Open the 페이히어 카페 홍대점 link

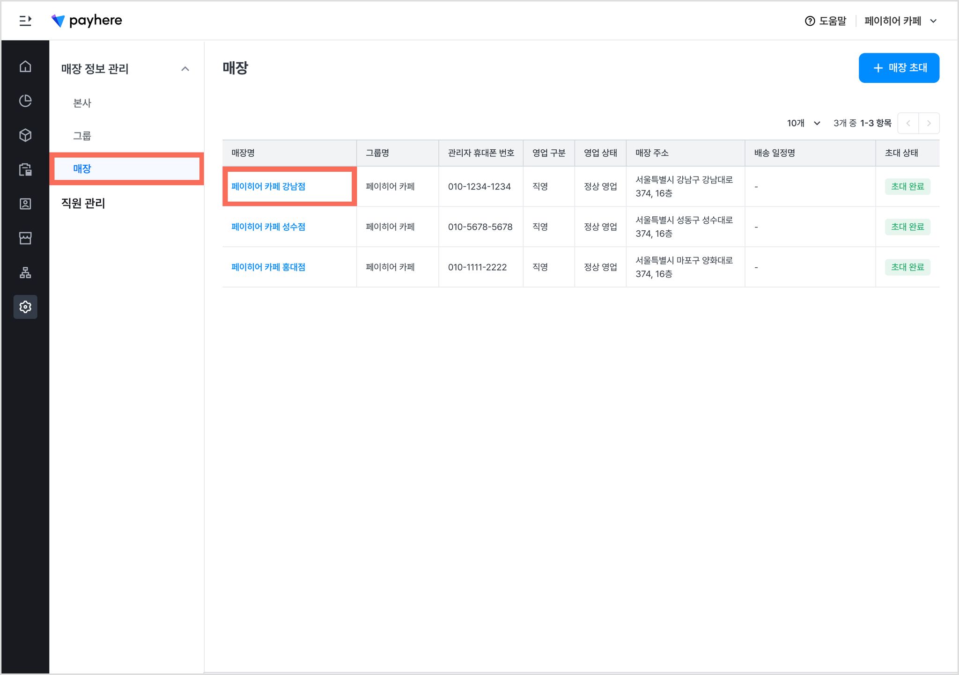click(268, 267)
